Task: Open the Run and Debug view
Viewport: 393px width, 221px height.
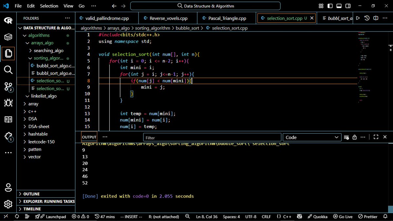Action: coord(8,103)
